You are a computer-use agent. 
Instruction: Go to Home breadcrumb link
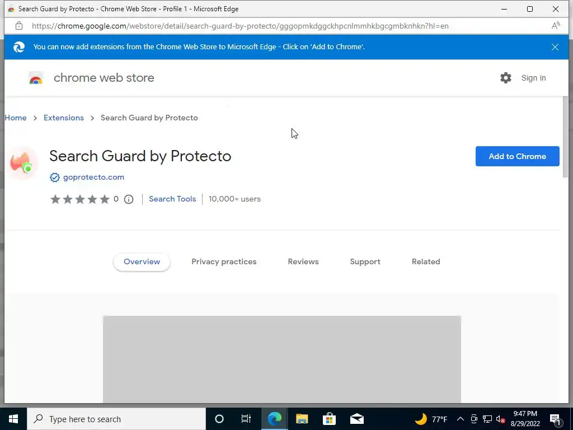click(16, 118)
